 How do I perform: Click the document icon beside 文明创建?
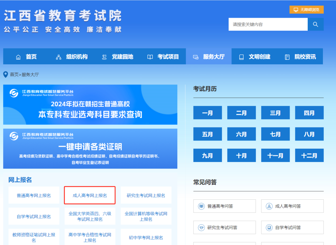(x=241, y=57)
